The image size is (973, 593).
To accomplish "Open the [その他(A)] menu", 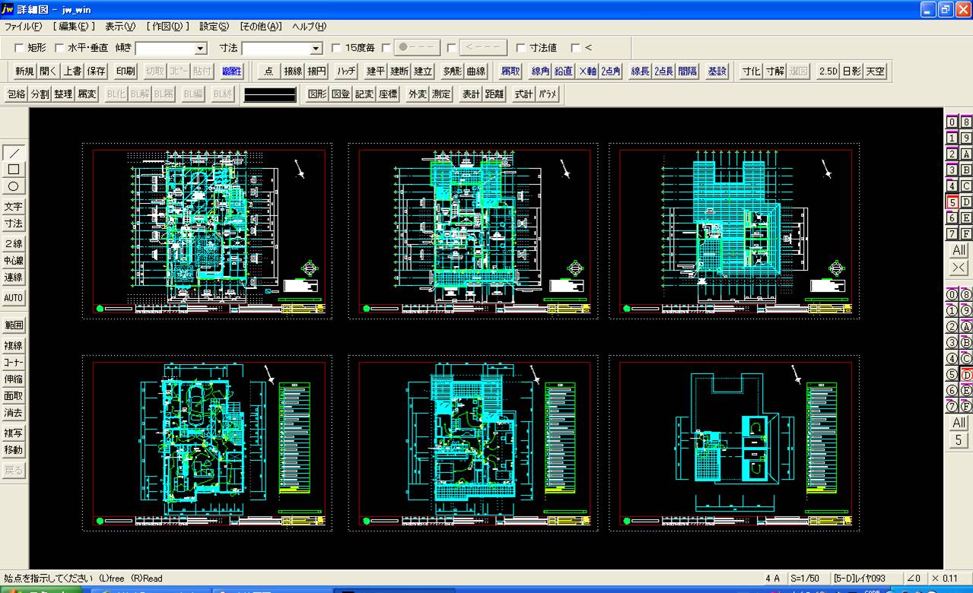I will pyautogui.click(x=261, y=27).
